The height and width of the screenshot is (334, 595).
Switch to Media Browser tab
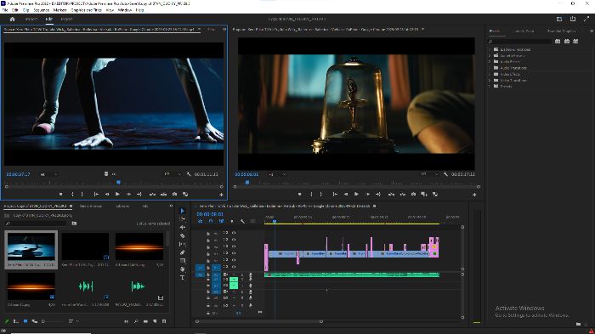[91, 206]
